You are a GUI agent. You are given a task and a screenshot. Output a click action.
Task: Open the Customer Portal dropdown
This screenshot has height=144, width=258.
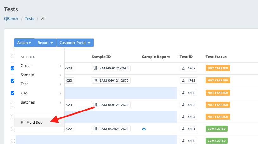coord(75,43)
